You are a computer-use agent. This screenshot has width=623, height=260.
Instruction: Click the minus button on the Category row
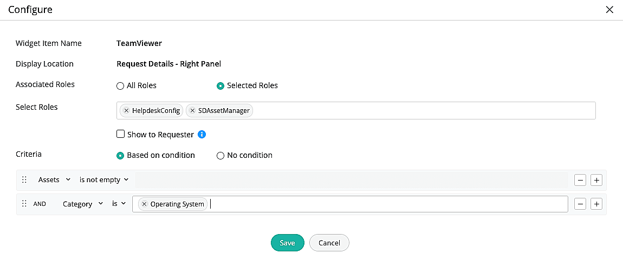(x=580, y=204)
